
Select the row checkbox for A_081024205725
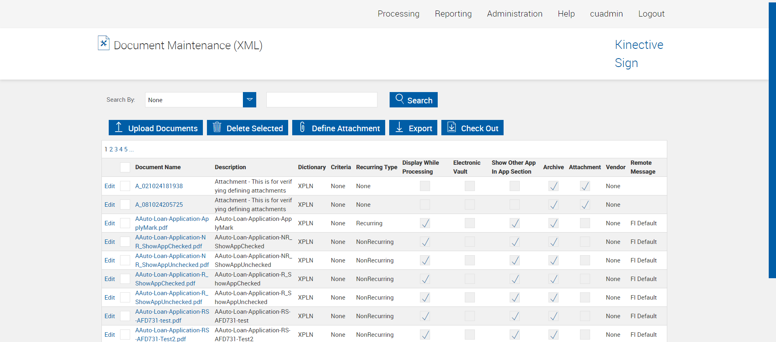[x=125, y=205]
